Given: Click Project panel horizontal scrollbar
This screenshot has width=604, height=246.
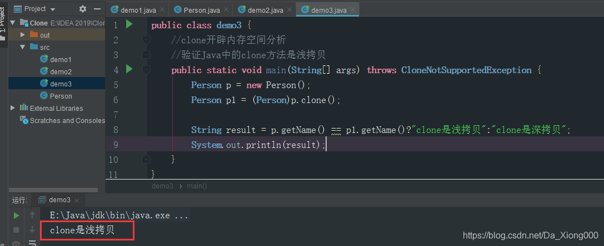Looking at the screenshot, I should click(54, 190).
